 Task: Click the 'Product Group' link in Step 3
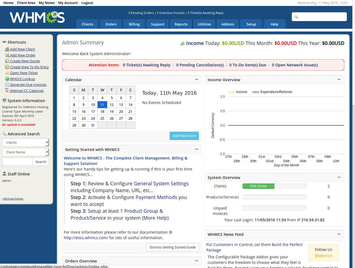[141, 211]
